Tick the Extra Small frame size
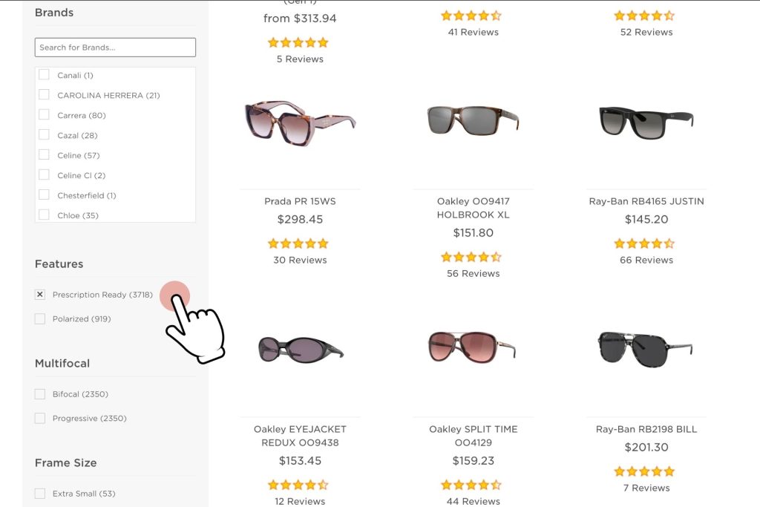The image size is (760, 507). 40,494
